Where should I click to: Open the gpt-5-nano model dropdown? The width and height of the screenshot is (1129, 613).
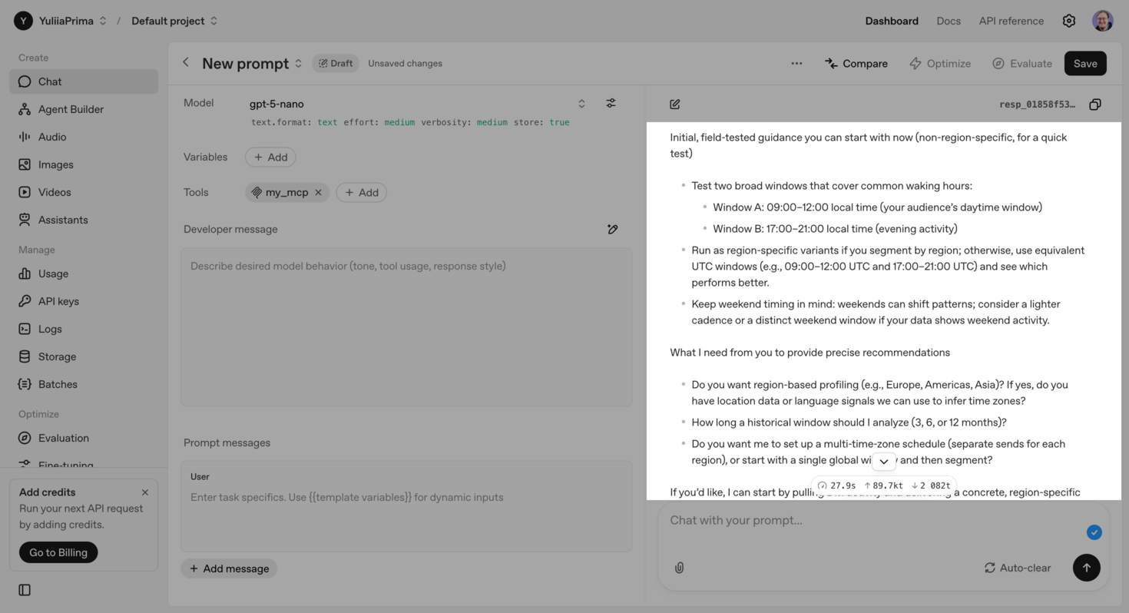pos(581,104)
